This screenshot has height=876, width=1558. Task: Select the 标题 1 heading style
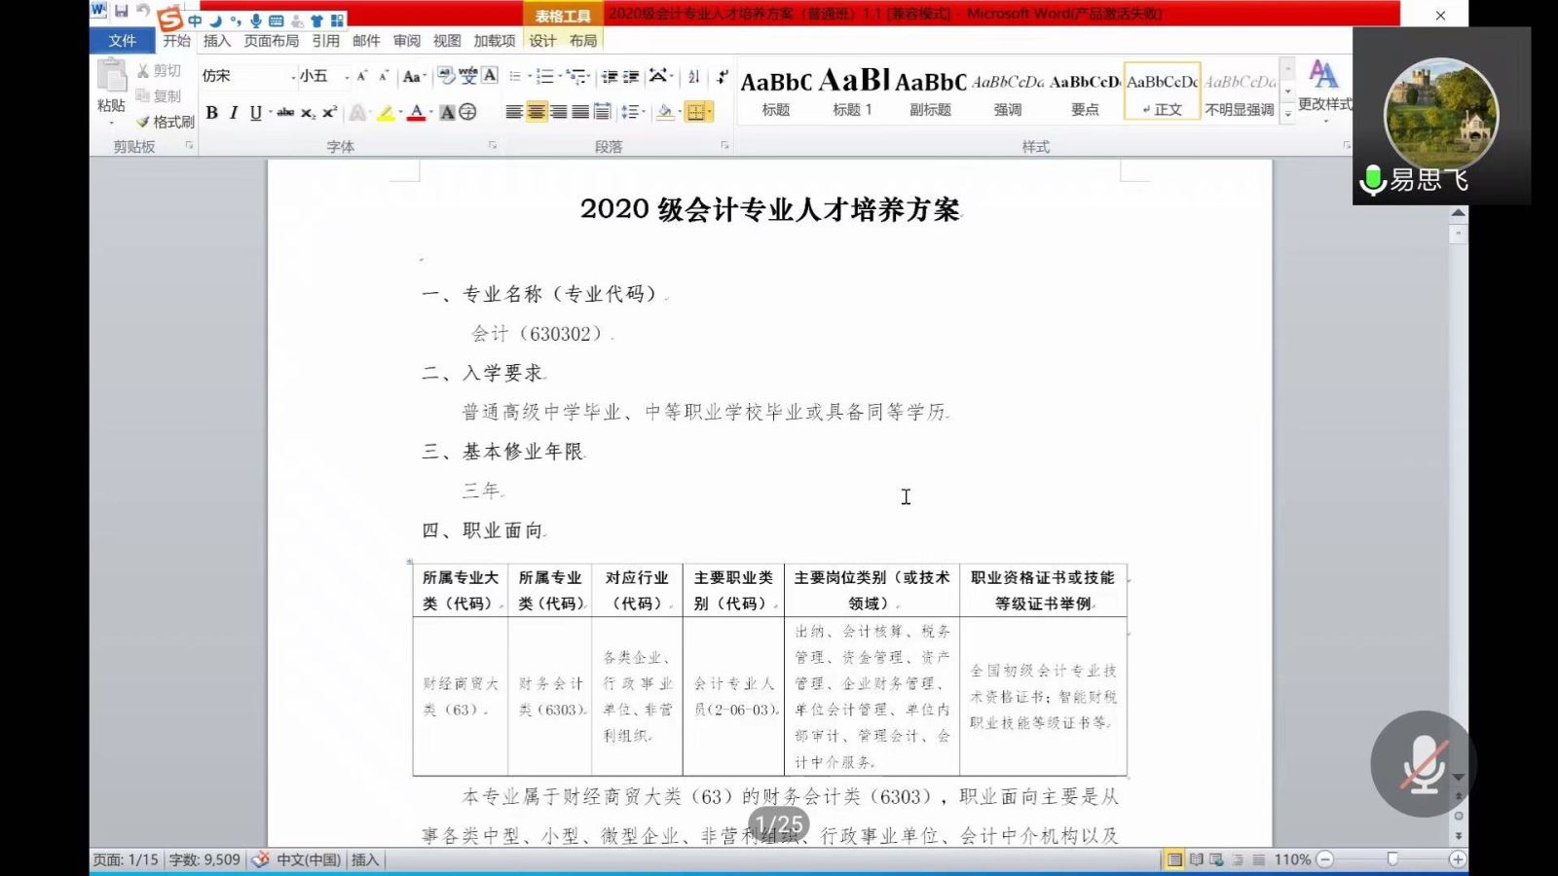(x=852, y=92)
